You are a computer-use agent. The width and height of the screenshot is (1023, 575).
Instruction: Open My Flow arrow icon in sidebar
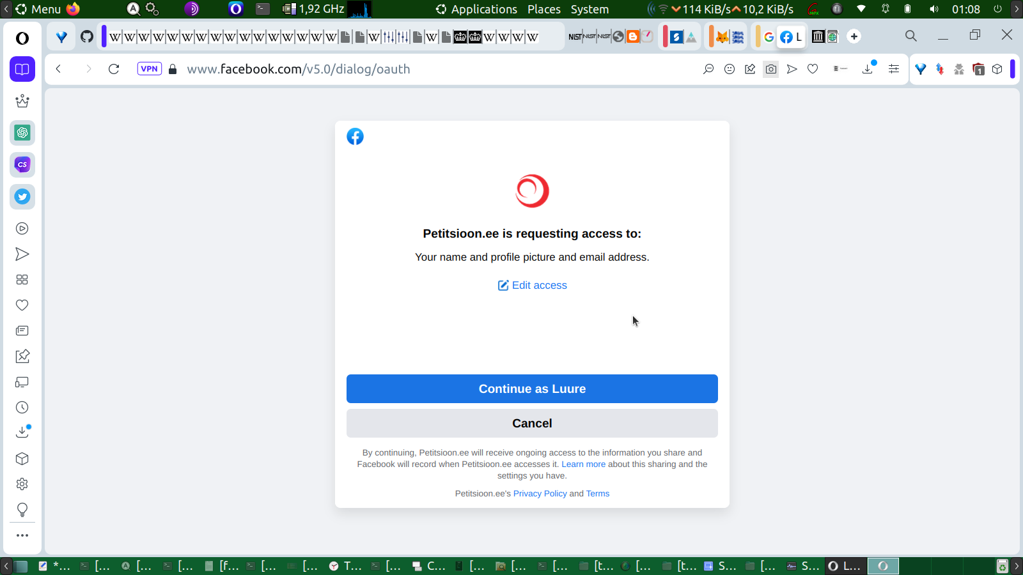click(x=22, y=254)
